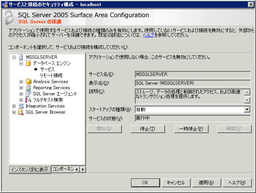Expand the Integration Services node
Image resolution: width=256 pixels, height=193 pixels.
[14, 106]
